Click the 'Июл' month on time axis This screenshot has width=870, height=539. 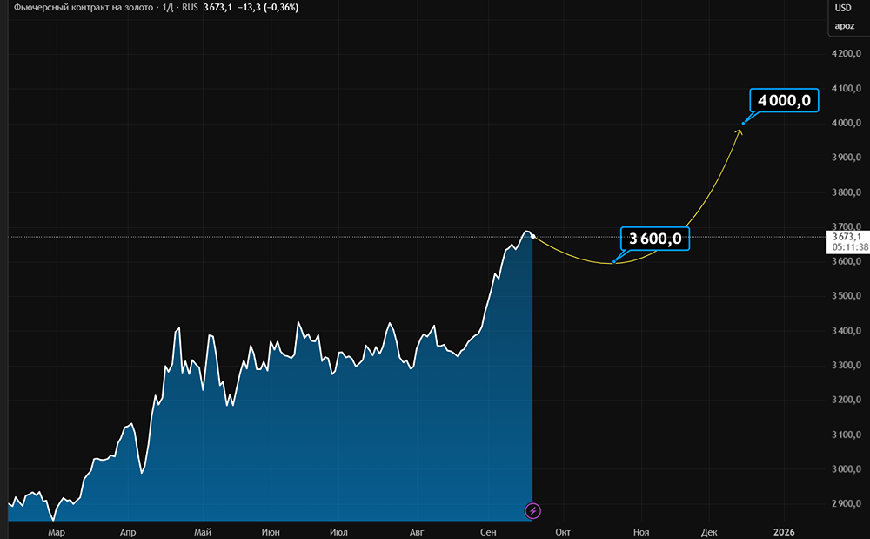click(338, 532)
